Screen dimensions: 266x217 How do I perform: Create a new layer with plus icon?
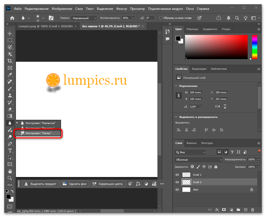[x=246, y=210]
